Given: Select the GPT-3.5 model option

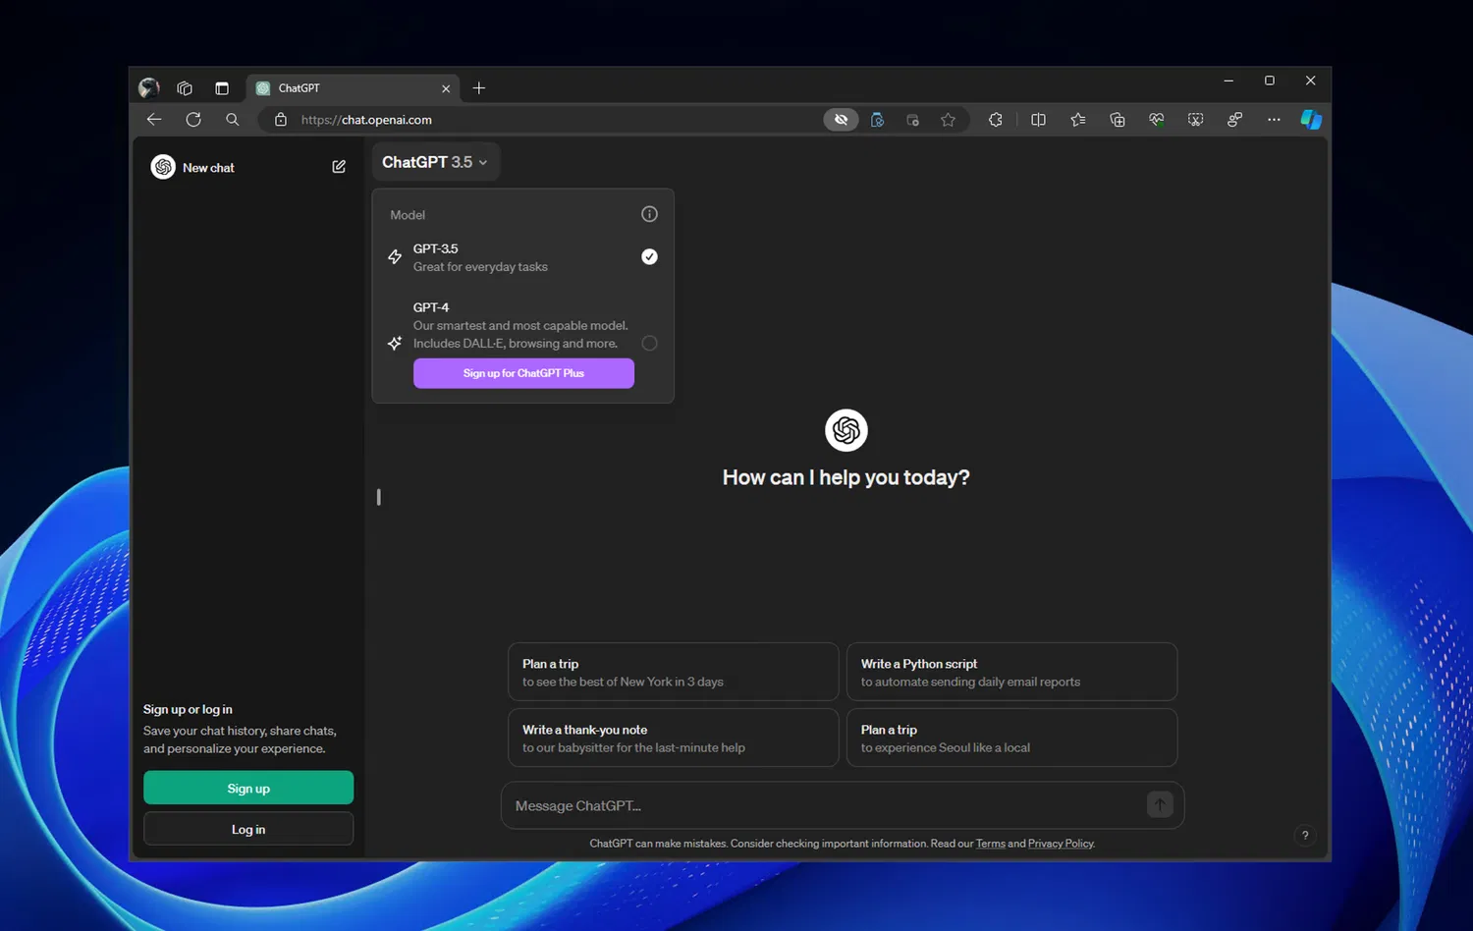Looking at the screenshot, I should coord(523,257).
